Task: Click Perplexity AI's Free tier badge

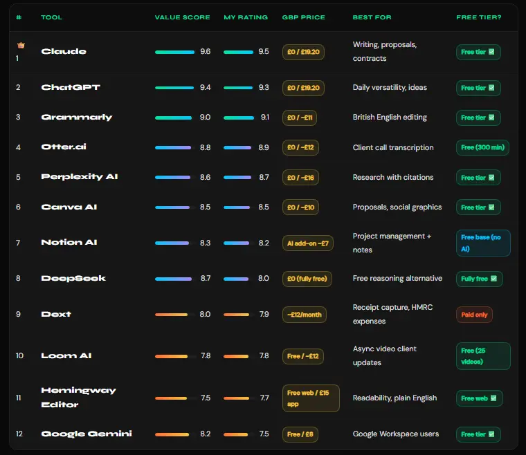Action: click(478, 178)
